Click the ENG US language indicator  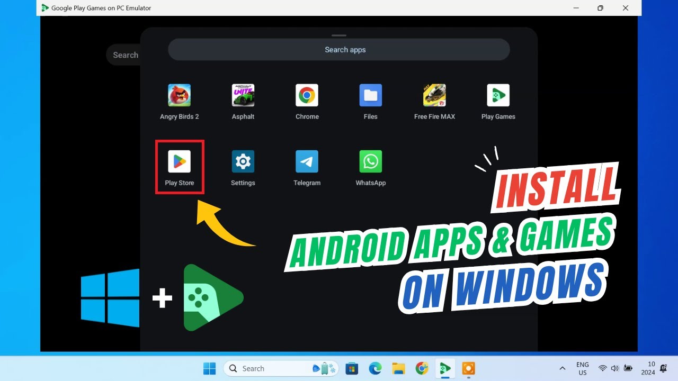(583, 368)
